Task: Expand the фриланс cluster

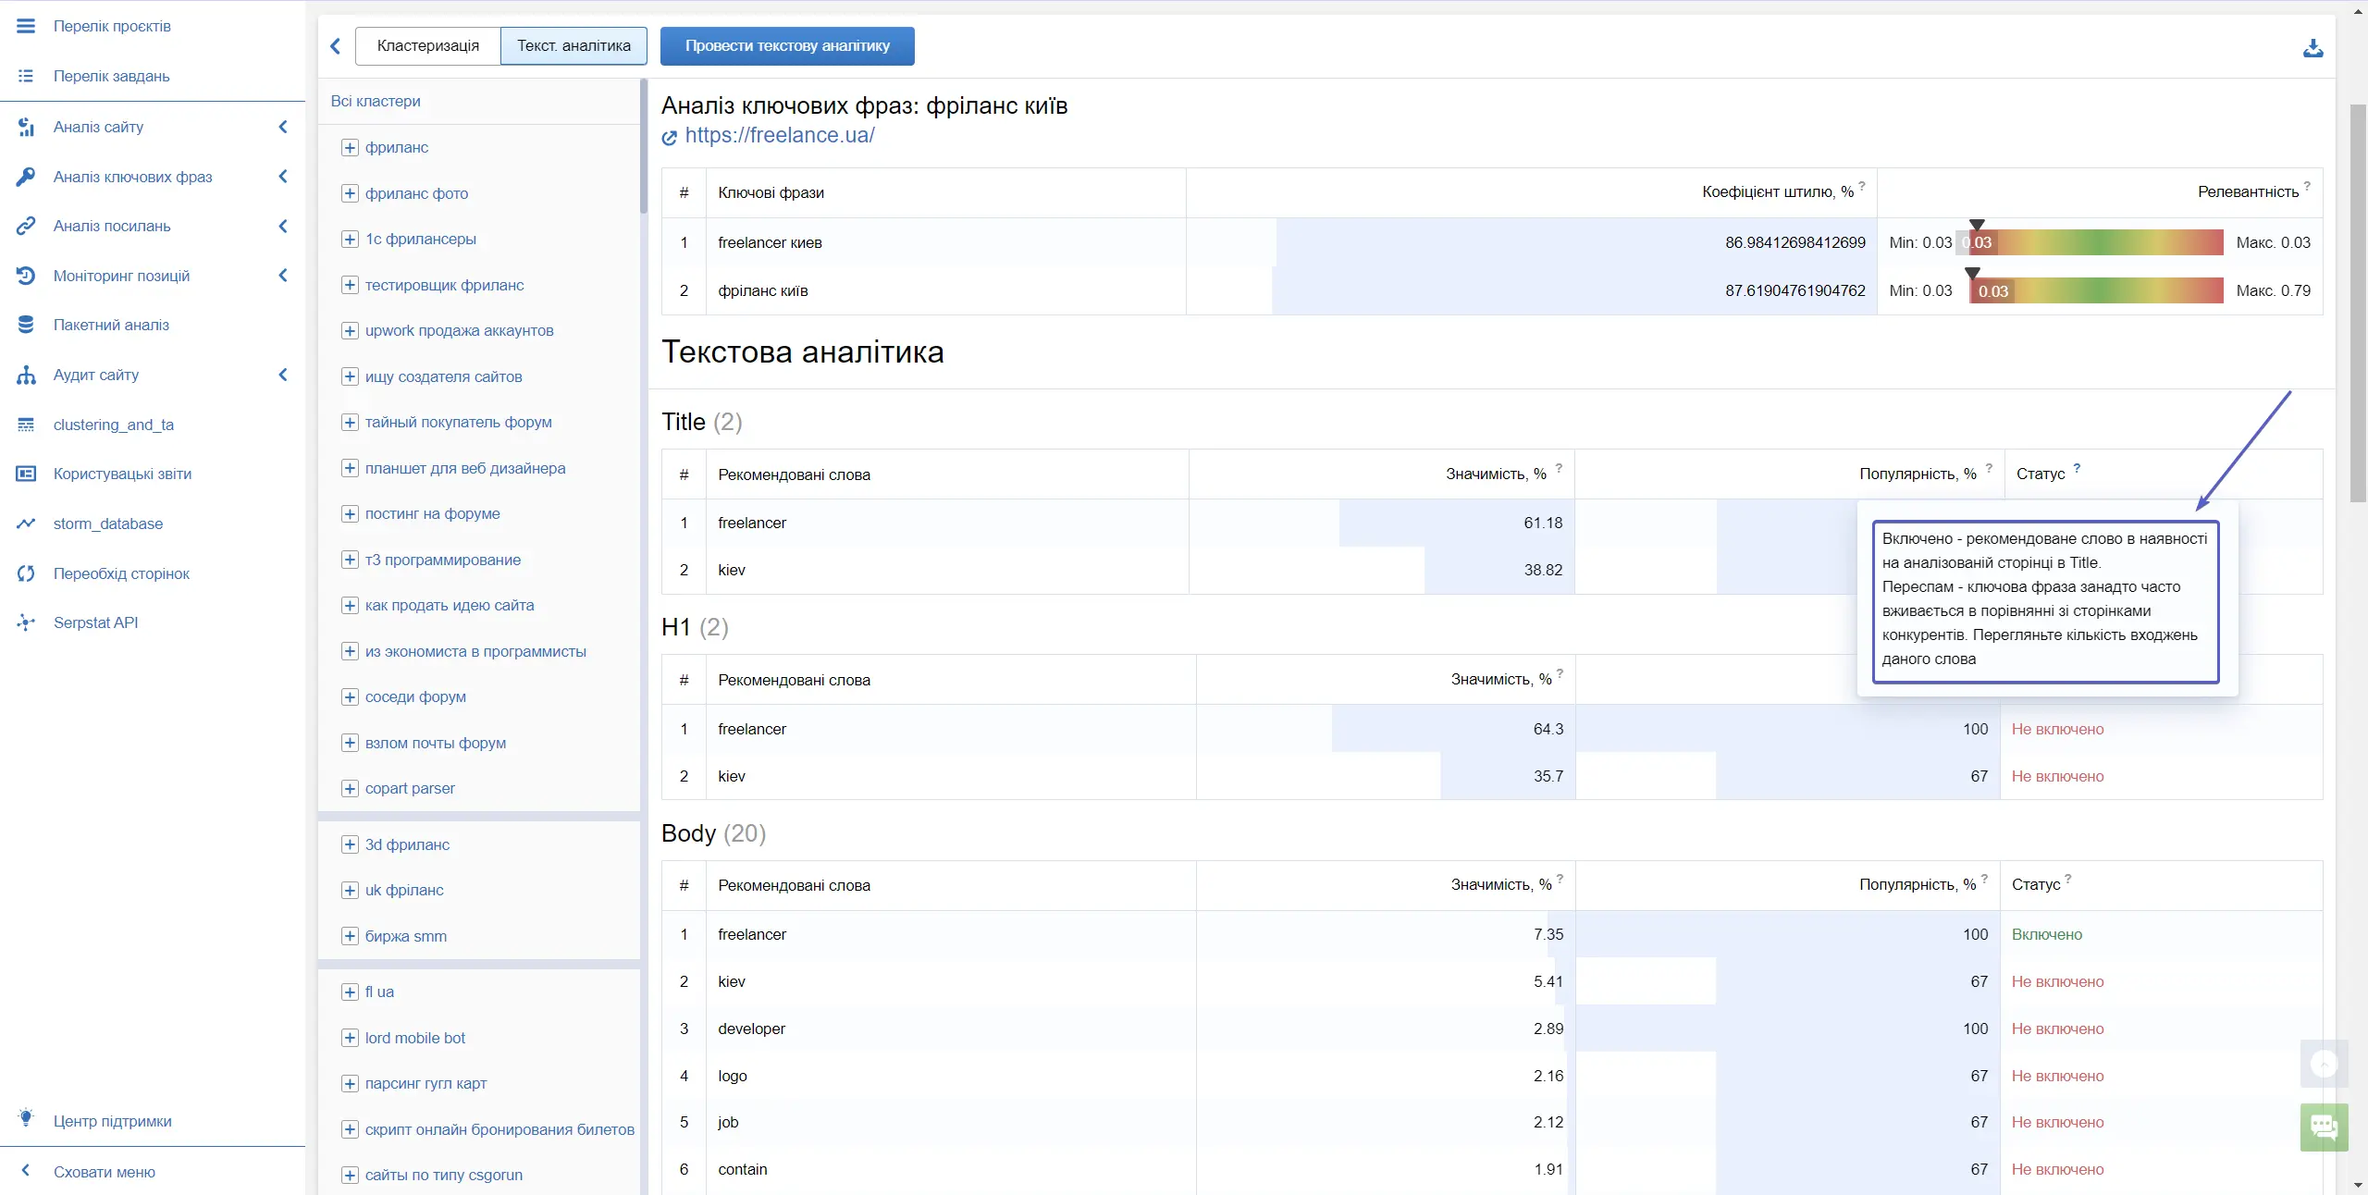Action: 350,148
